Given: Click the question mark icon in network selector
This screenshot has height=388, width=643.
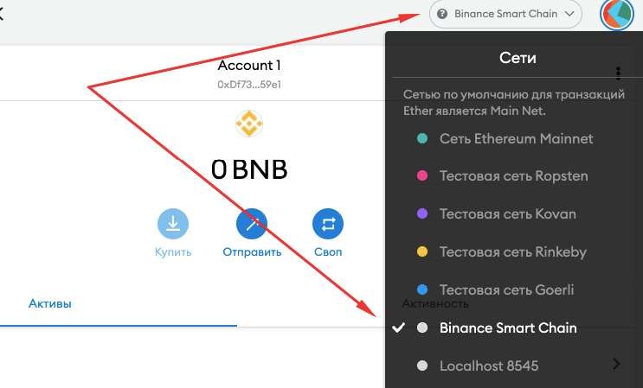Looking at the screenshot, I should tap(443, 14).
